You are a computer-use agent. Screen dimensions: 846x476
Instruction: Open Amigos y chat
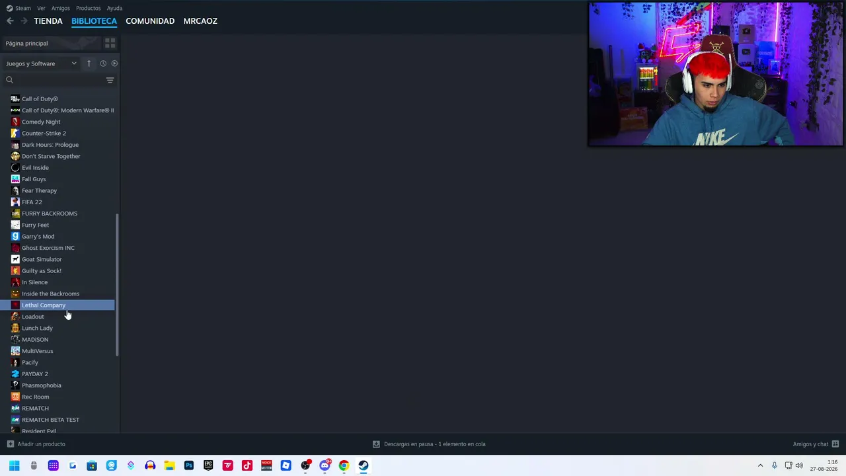point(816,444)
